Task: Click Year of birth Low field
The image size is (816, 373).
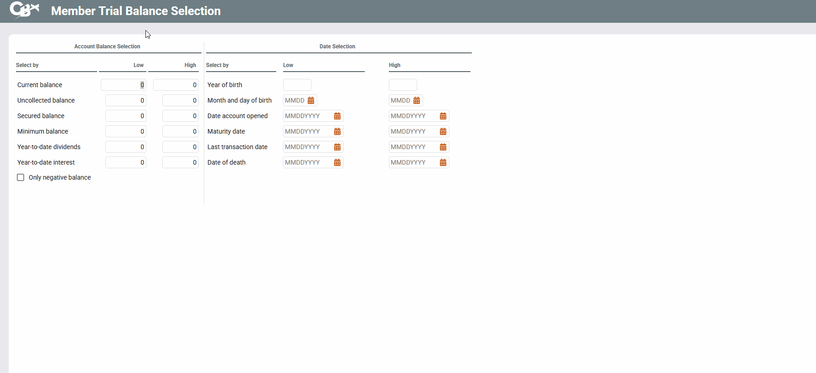Action: tap(297, 85)
